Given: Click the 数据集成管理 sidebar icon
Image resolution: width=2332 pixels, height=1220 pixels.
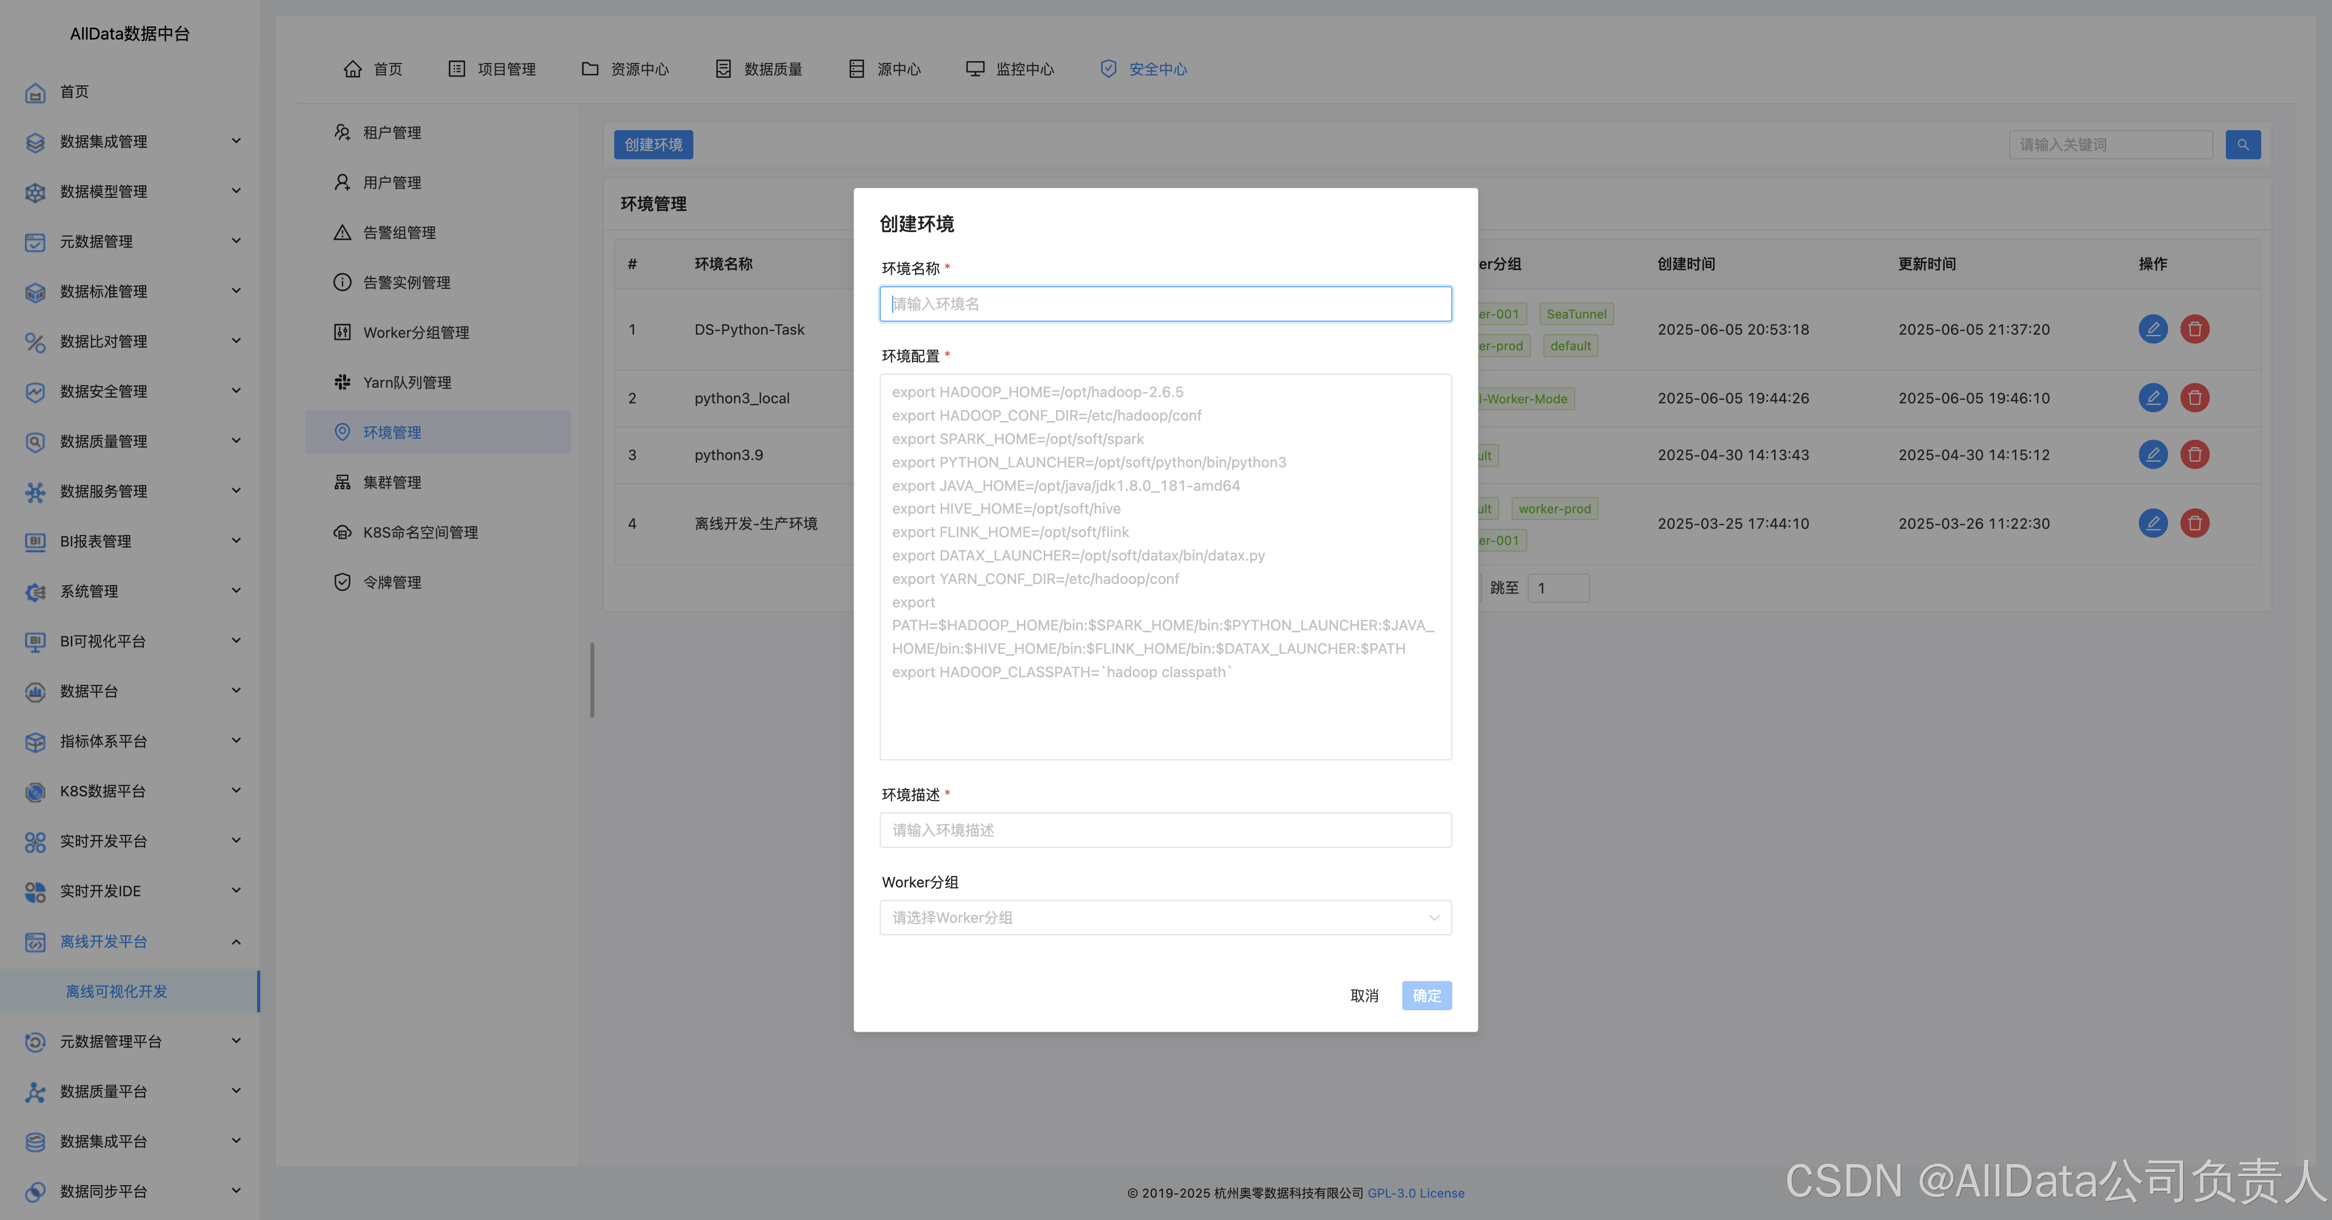Looking at the screenshot, I should (x=35, y=142).
